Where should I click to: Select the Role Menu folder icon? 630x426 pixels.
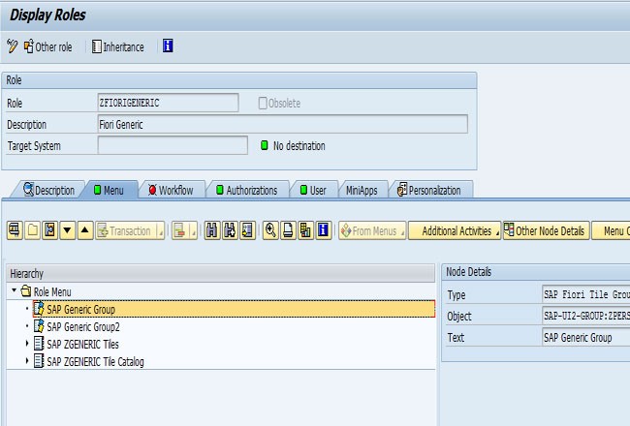point(26,290)
